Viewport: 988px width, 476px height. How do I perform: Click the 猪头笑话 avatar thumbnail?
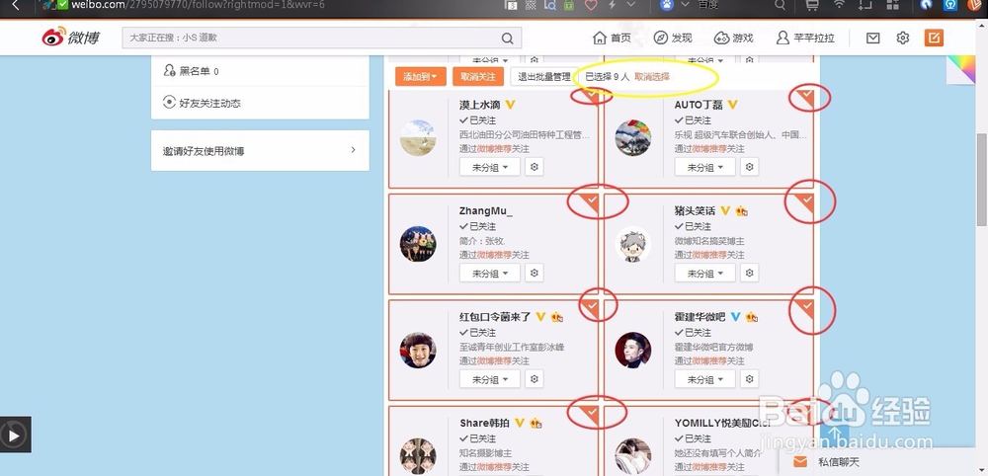point(633,244)
